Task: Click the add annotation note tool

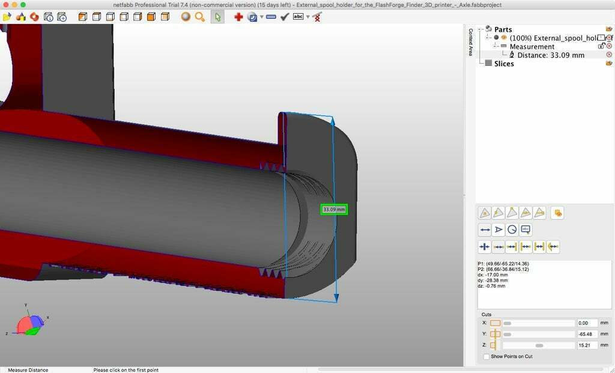Action: point(526,229)
